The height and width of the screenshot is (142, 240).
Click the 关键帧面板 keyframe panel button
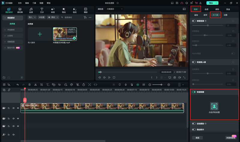pyautogui.click(x=231, y=138)
